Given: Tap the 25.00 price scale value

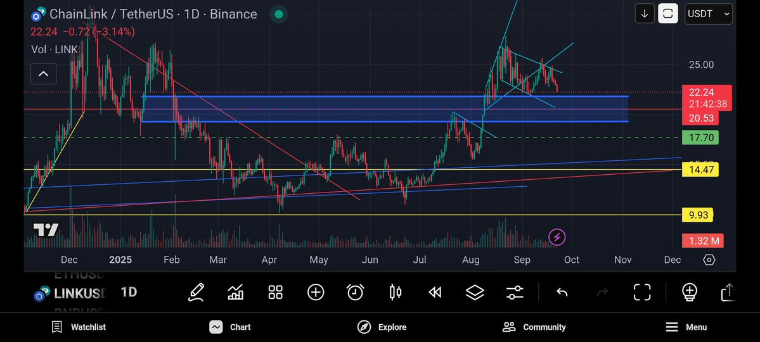Looking at the screenshot, I should (x=701, y=65).
